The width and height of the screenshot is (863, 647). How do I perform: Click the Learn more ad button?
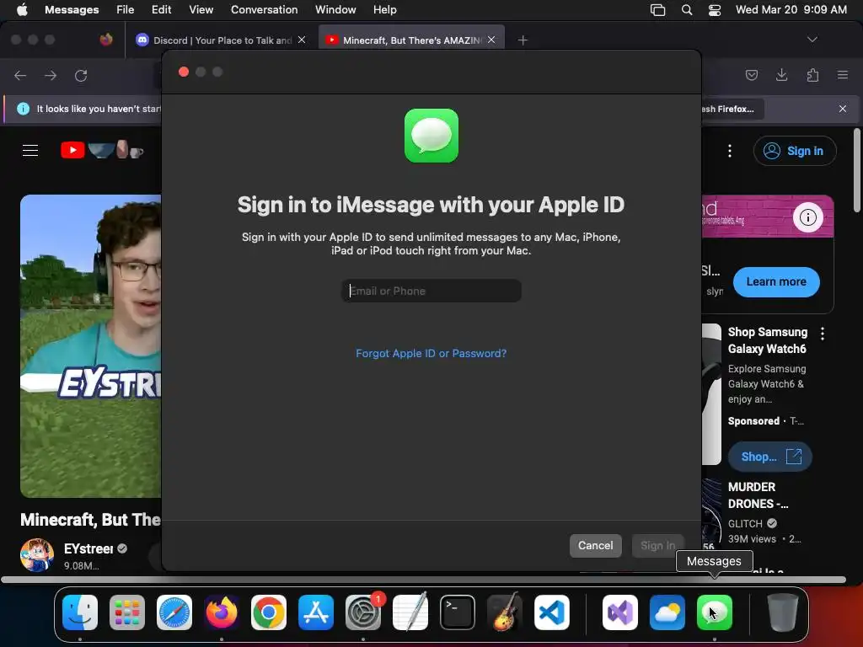pos(776,281)
